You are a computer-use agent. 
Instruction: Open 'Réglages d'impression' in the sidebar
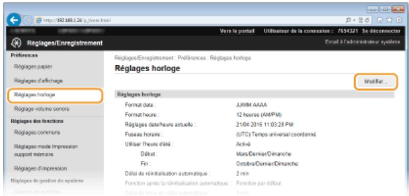coord(40,168)
